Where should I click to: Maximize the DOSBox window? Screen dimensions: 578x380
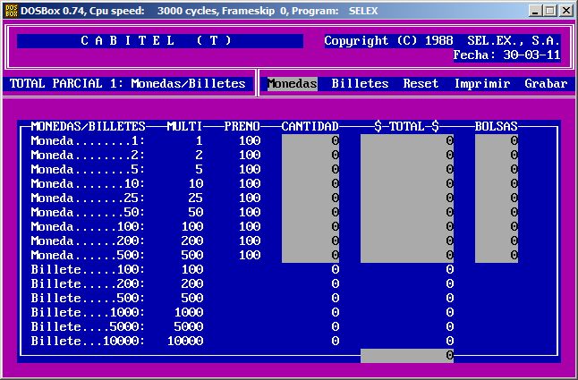click(549, 11)
